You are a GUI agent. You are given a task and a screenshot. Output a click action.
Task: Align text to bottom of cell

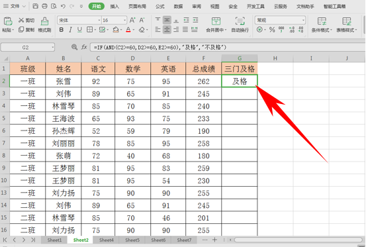pos(176,21)
